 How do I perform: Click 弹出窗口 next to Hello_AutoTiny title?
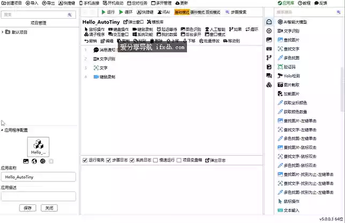[x=133, y=22]
